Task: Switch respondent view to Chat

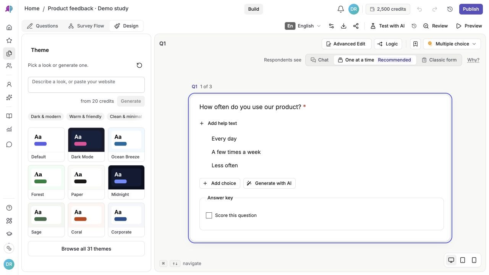Action: 319,60
